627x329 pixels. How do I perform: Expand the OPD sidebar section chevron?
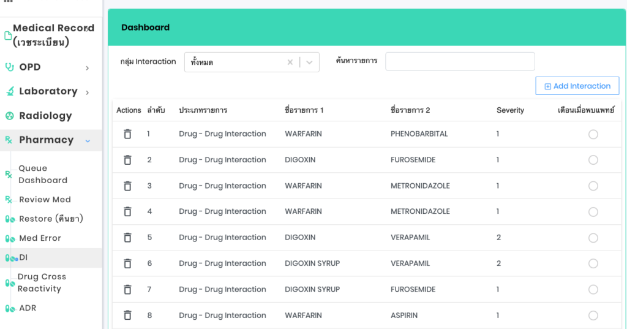point(88,68)
